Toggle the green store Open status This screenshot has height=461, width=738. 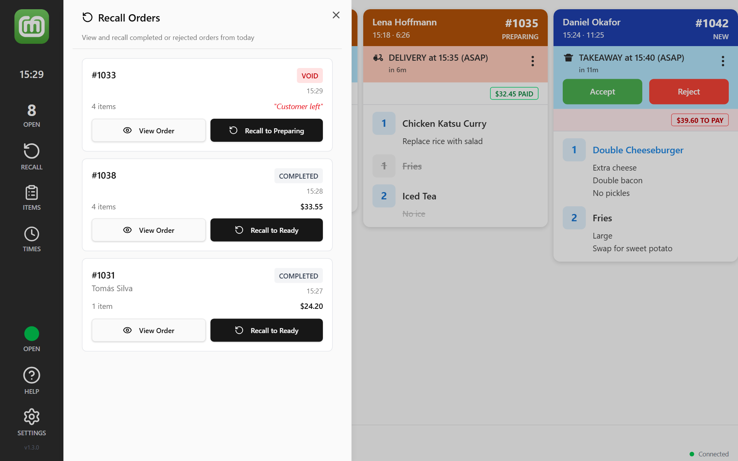coord(32,339)
